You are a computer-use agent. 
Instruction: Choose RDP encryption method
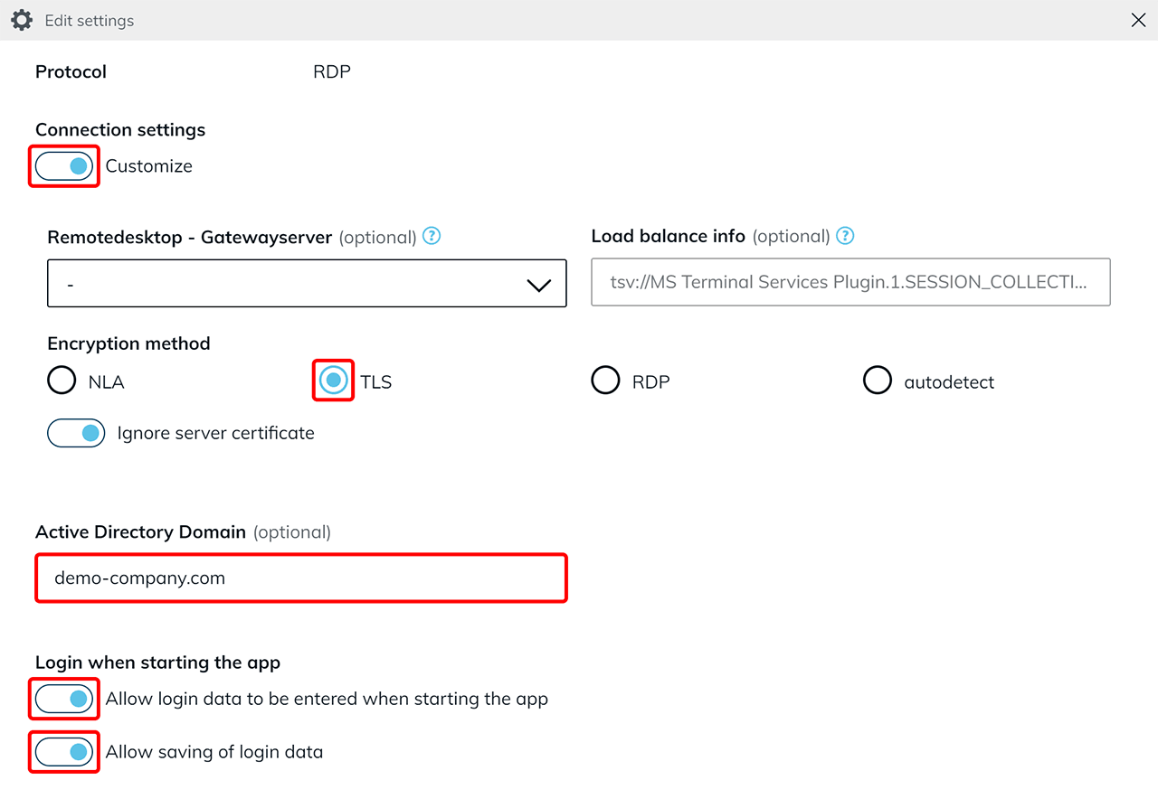(605, 381)
